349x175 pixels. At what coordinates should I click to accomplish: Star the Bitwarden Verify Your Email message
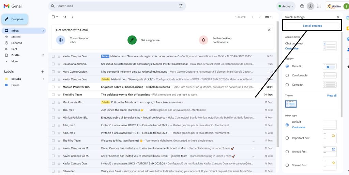(59, 171)
